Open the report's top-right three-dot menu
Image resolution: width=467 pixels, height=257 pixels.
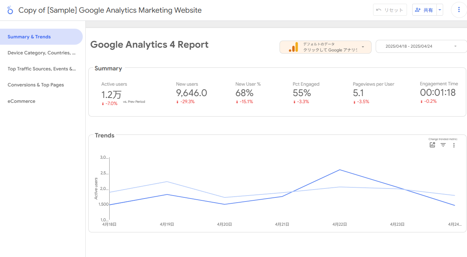(459, 10)
